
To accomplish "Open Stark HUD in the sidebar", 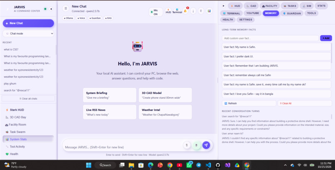I will point(28,110).
